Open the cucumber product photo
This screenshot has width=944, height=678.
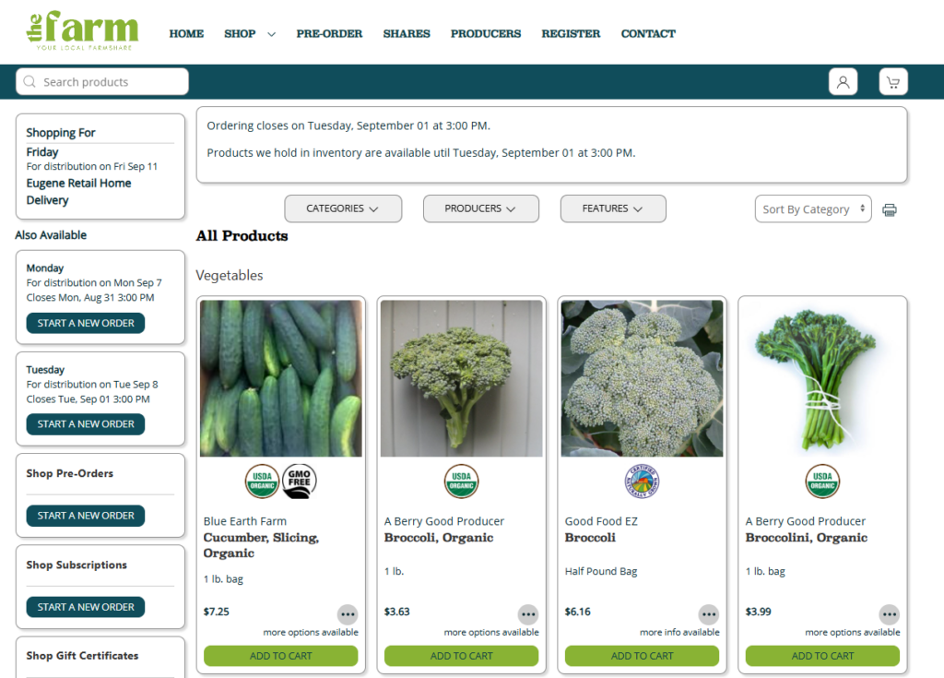pos(280,378)
